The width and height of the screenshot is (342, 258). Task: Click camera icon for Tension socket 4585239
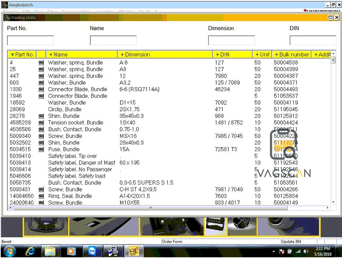[41, 123]
